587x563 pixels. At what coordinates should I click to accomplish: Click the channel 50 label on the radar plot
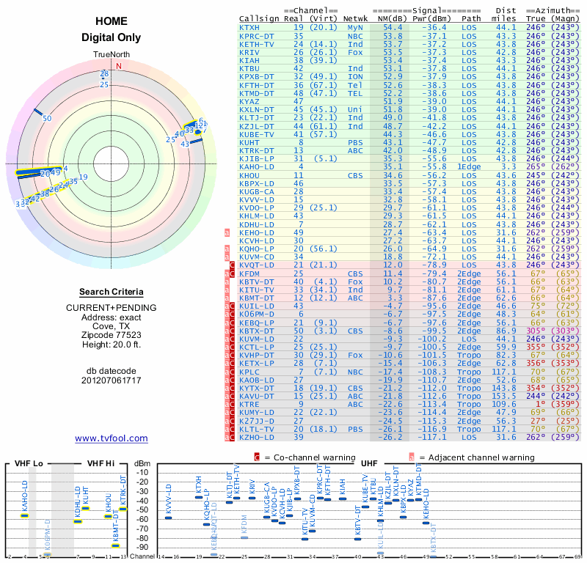click(47, 119)
